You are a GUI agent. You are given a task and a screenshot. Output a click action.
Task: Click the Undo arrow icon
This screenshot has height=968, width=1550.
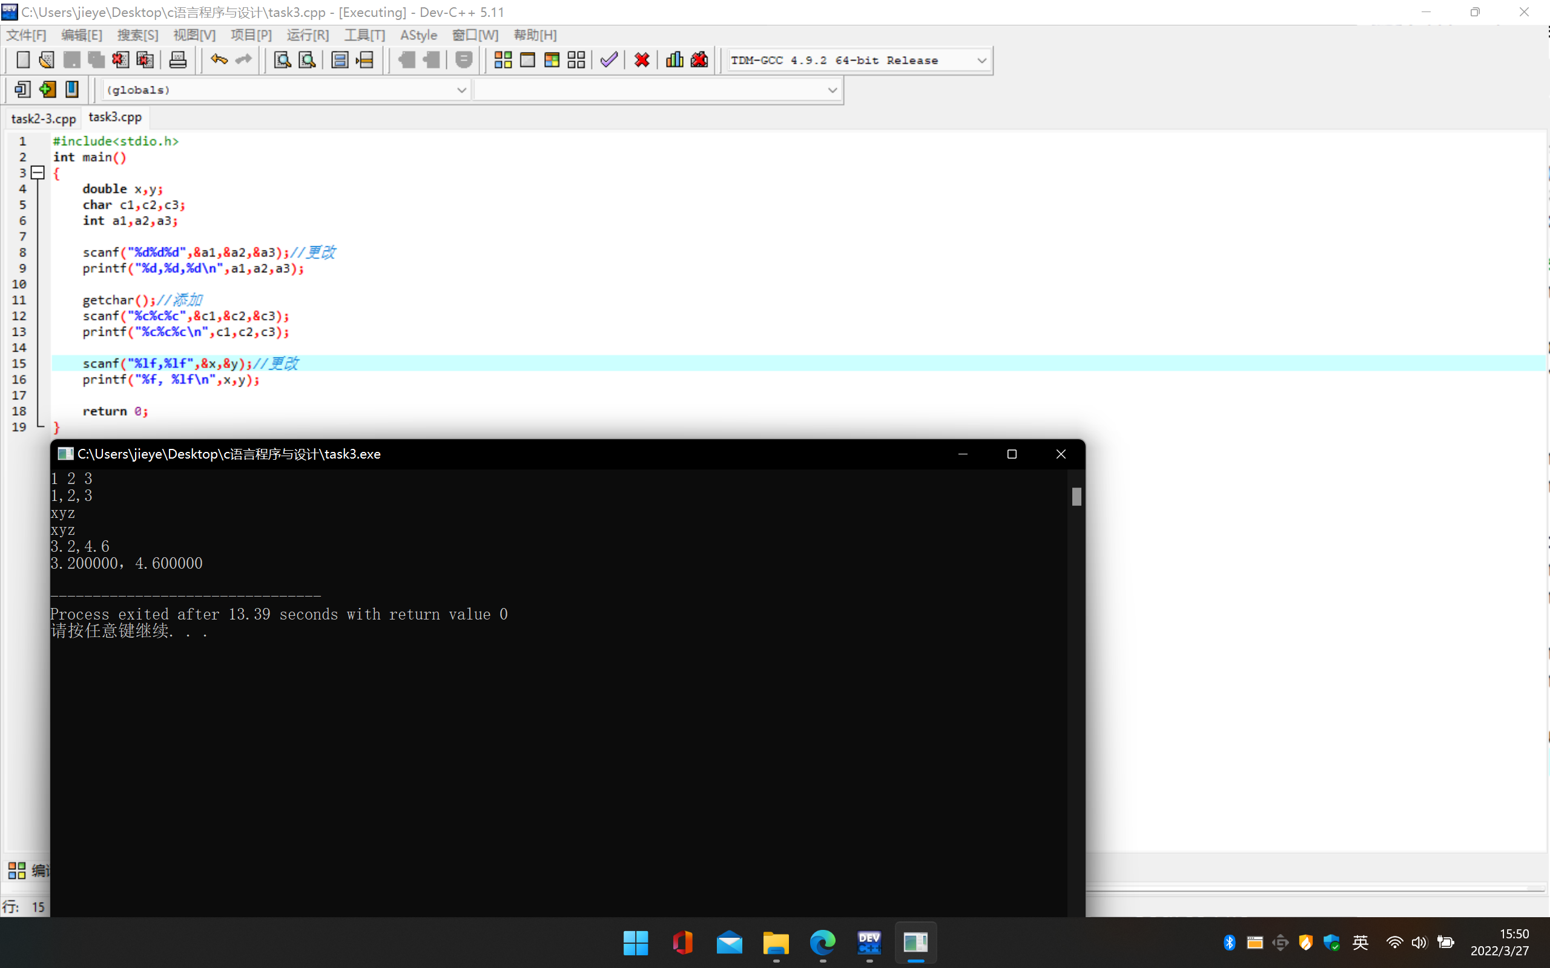pos(219,60)
